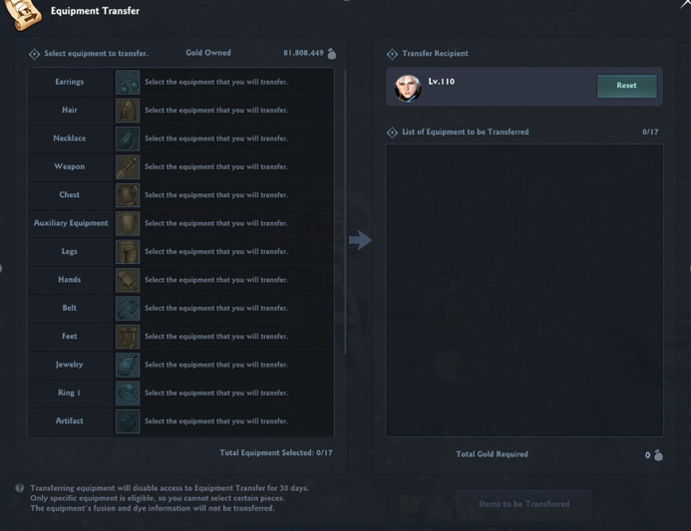This screenshot has height=531, width=691.
Task: Select the Earrings equipment slot icon
Action: (128, 83)
